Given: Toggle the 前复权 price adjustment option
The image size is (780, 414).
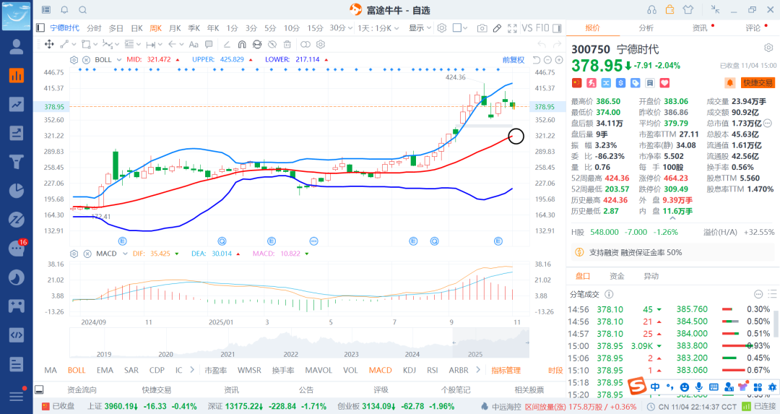Looking at the screenshot, I should click(513, 59).
